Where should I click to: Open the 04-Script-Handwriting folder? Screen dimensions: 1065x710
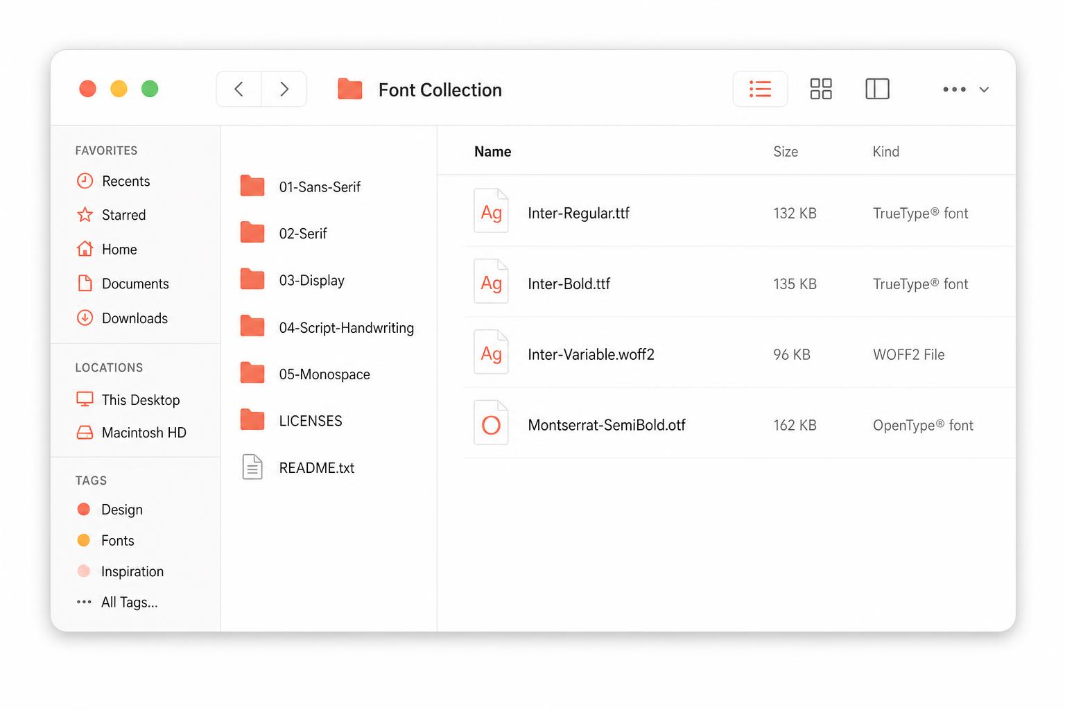pos(327,327)
